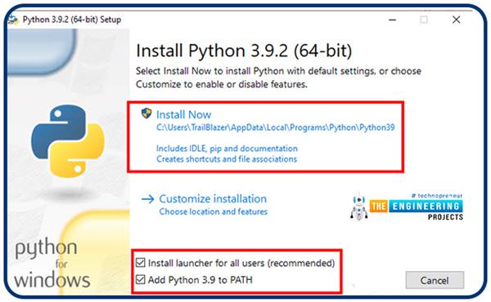Image resolution: width=491 pixels, height=302 pixels.
Task: Click Choose location and features text
Action: point(214,211)
